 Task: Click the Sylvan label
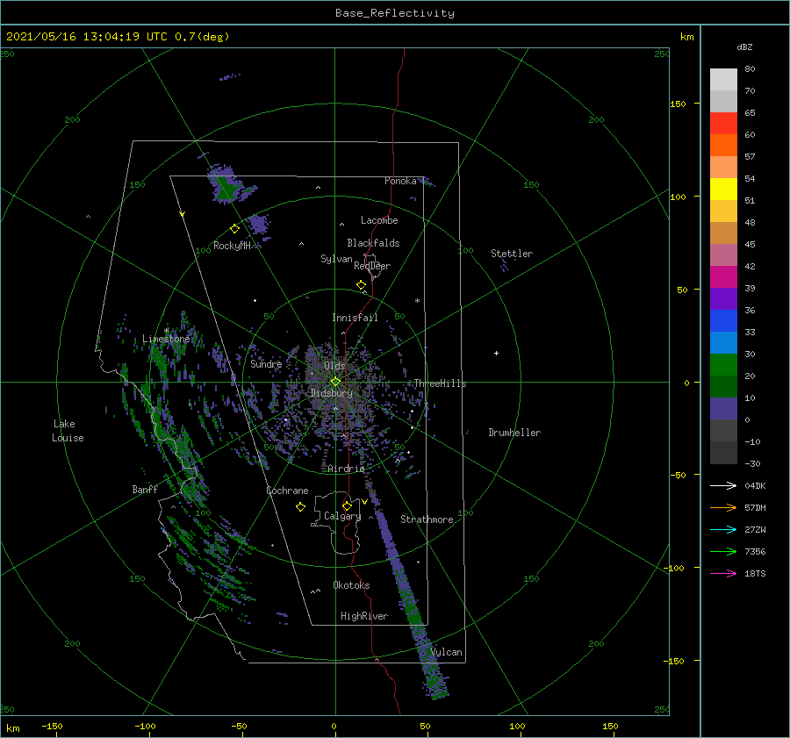(336, 259)
